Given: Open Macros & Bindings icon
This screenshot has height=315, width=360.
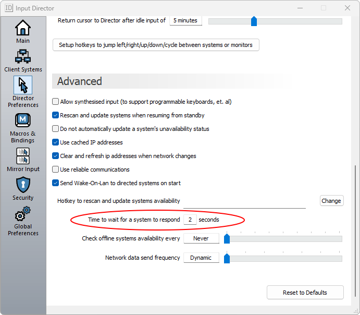Looking at the screenshot, I should (x=23, y=120).
